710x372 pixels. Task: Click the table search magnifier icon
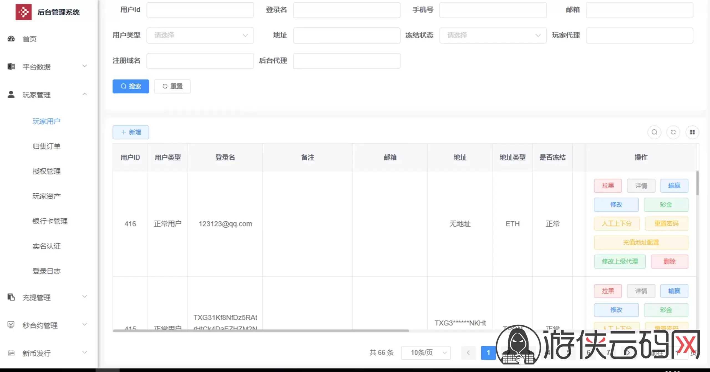[654, 132]
